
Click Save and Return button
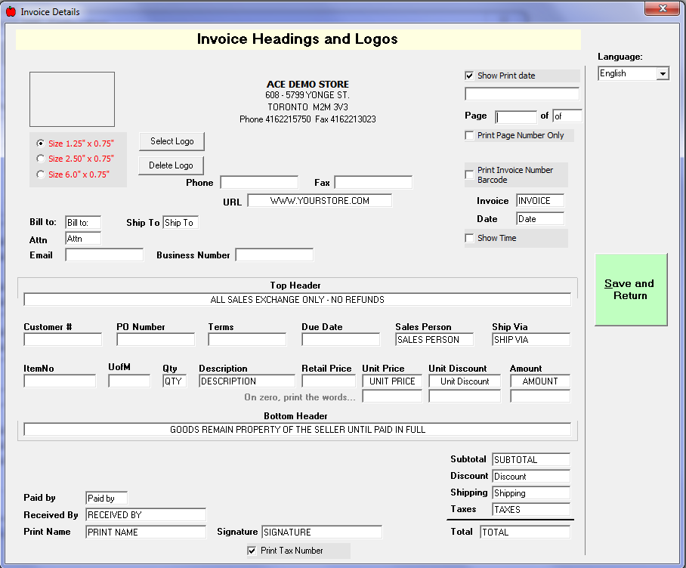point(631,289)
